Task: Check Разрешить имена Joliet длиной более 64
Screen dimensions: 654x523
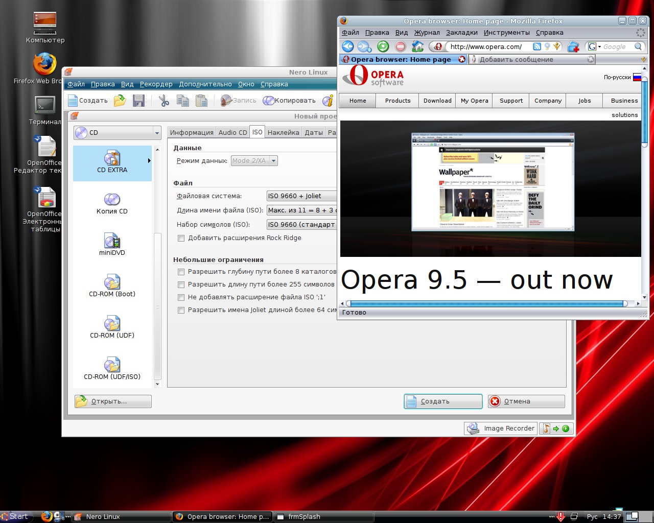Action: (x=181, y=310)
